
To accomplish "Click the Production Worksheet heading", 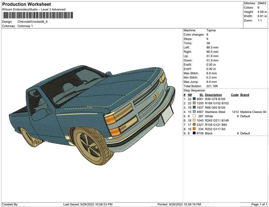I will (x=27, y=4).
